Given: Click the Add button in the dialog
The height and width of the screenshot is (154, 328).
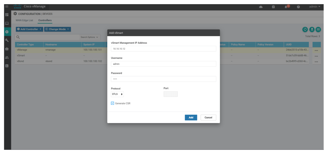Looking at the screenshot, I should [x=191, y=118].
